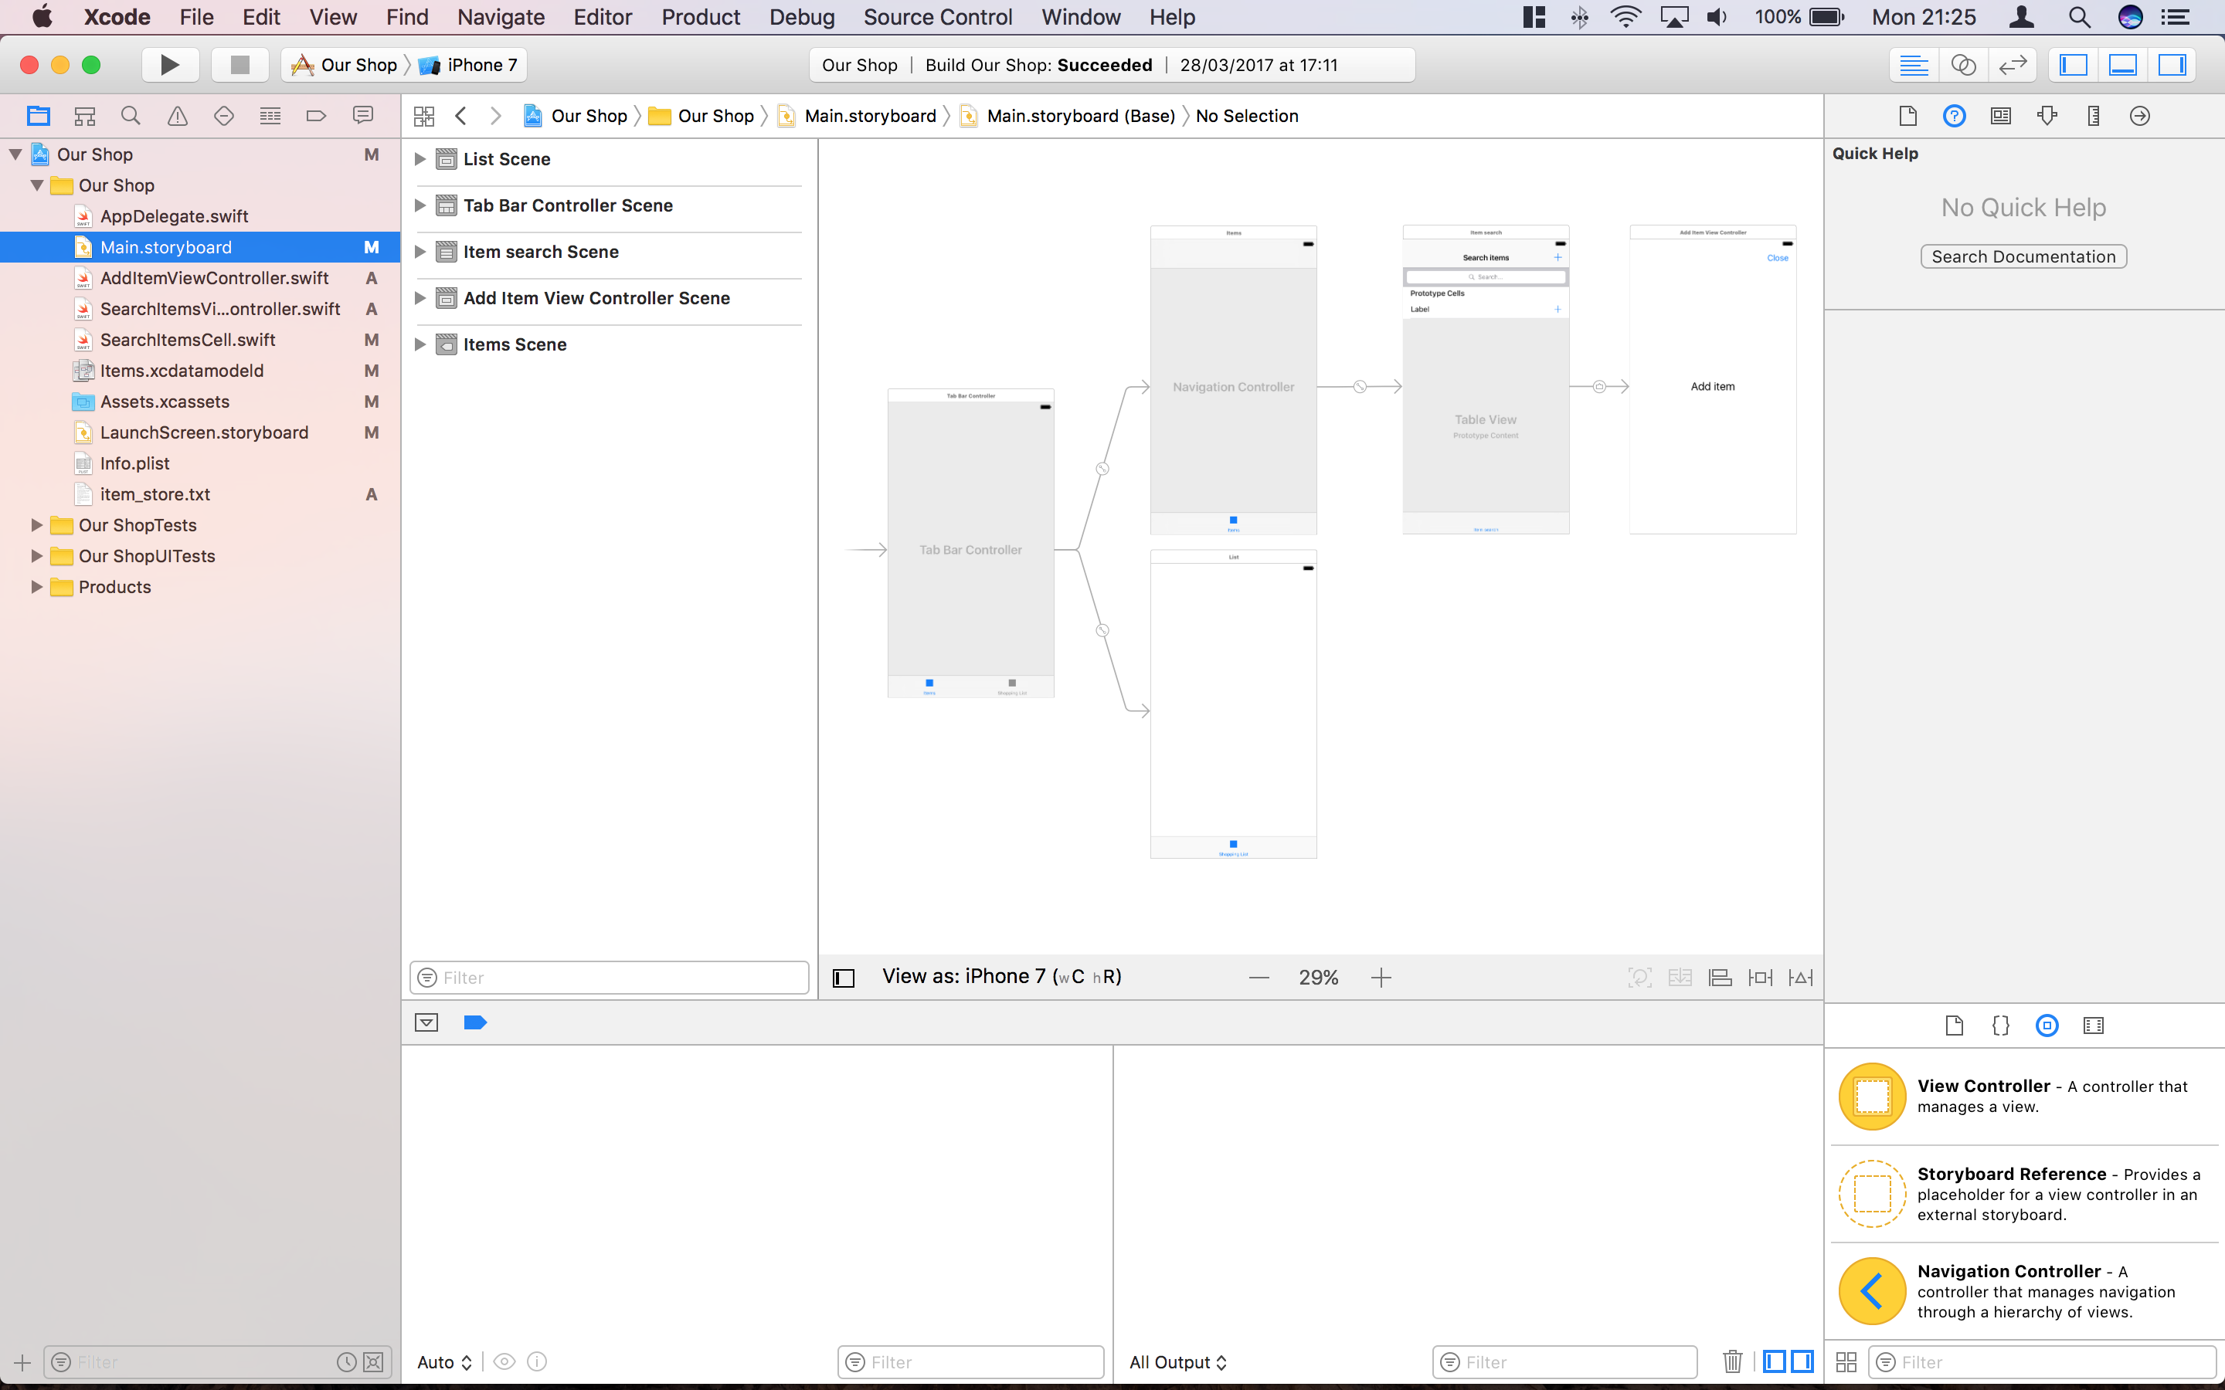Open the Find navigator magnifier icon
Screen dimensions: 2225x1390
click(131, 116)
